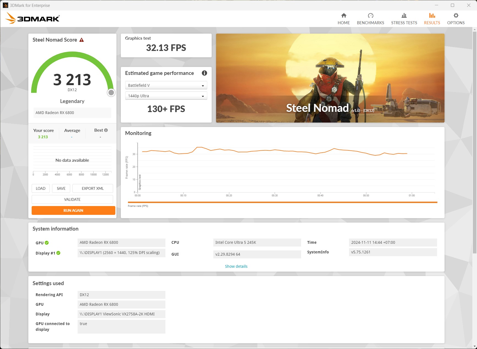Click the 3DMark logo
Viewport: 477px width, 349px height.
tap(32, 18)
